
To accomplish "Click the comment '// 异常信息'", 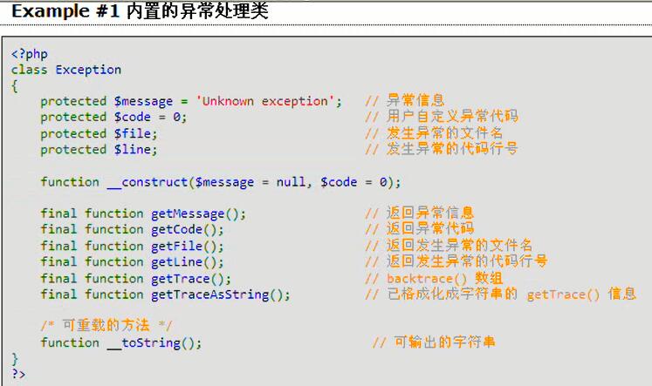I will (x=405, y=100).
